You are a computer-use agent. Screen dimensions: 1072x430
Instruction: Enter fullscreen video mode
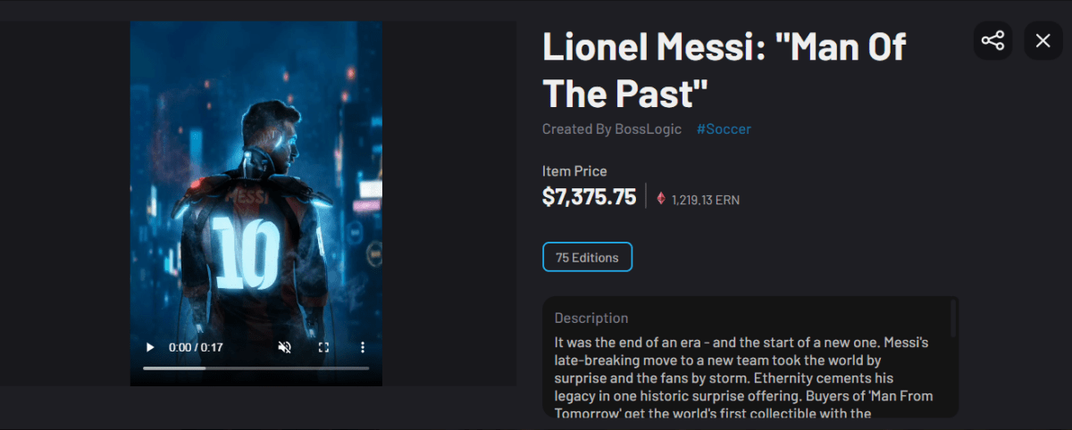point(324,347)
